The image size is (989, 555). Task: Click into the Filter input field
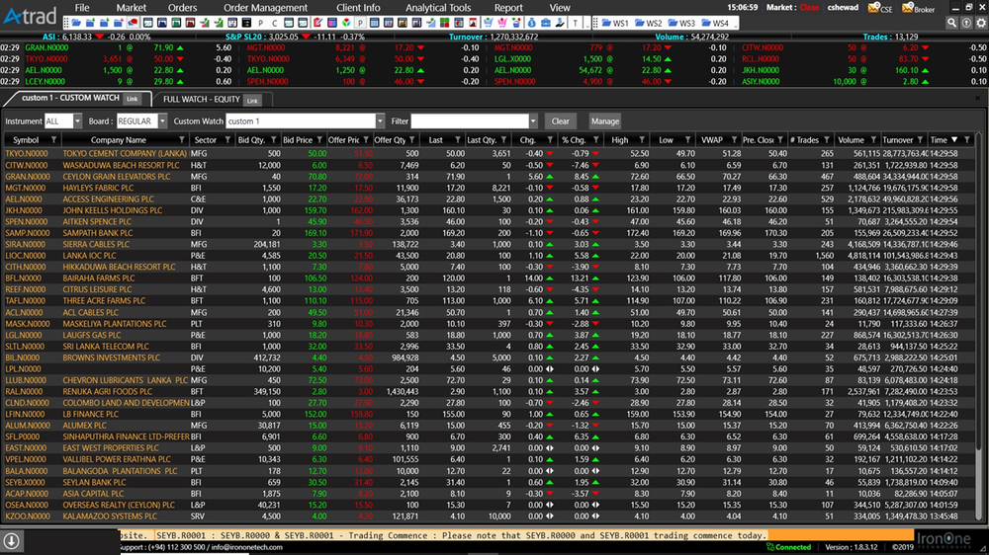click(x=470, y=121)
